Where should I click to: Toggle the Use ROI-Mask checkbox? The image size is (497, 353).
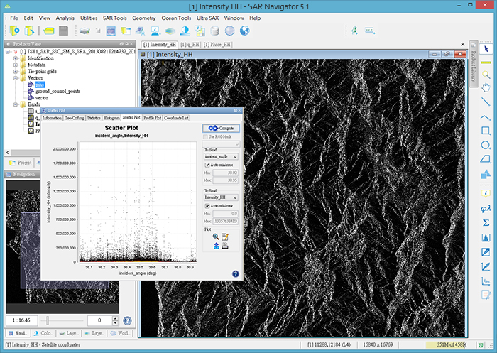click(x=204, y=136)
